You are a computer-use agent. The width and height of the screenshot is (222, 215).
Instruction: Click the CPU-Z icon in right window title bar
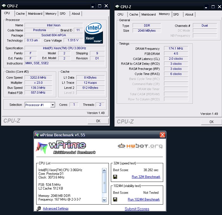click(x=117, y=7)
